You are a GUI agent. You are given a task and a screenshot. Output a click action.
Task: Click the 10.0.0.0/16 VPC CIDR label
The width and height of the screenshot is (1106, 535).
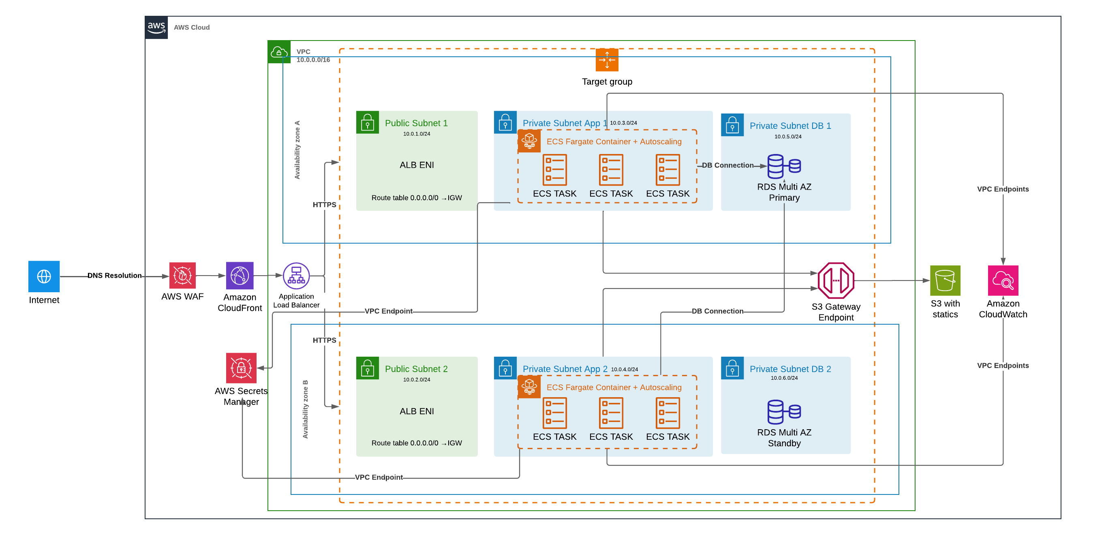coord(313,60)
